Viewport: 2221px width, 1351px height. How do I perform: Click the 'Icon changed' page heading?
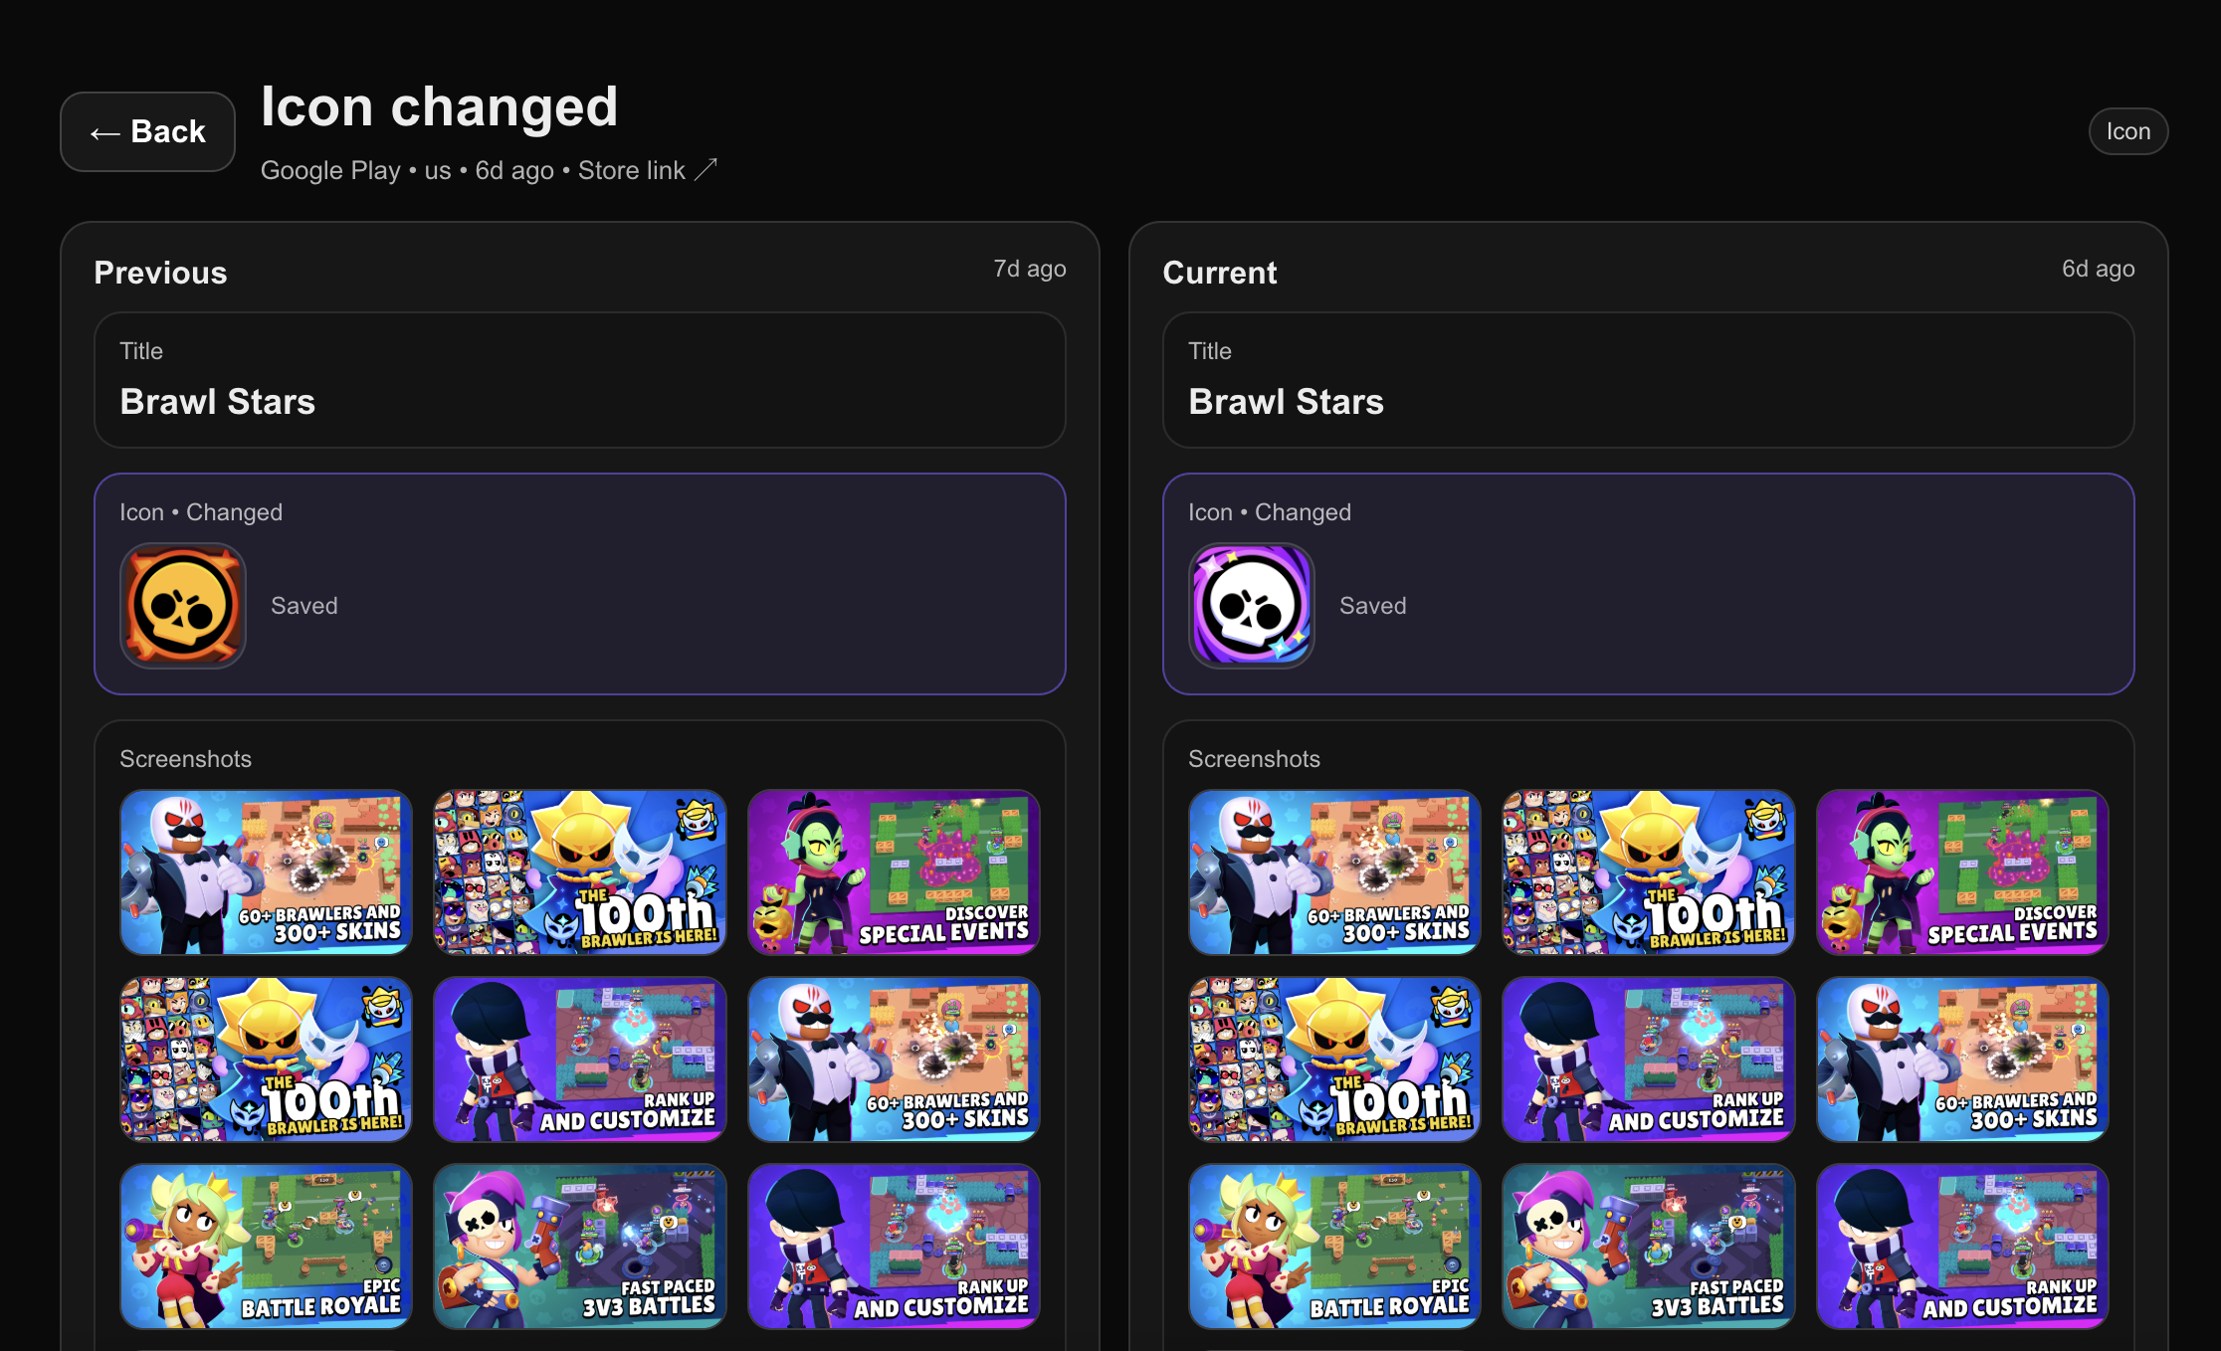click(x=439, y=106)
